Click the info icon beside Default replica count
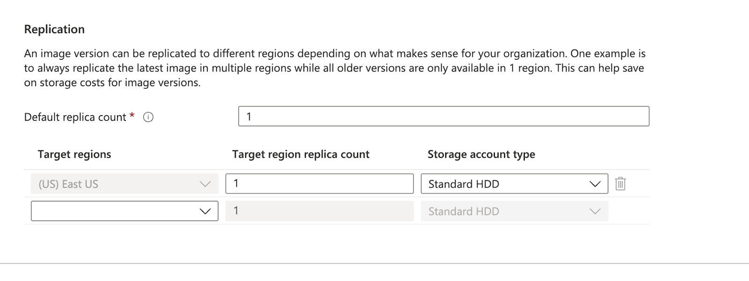749x281 pixels. click(148, 117)
